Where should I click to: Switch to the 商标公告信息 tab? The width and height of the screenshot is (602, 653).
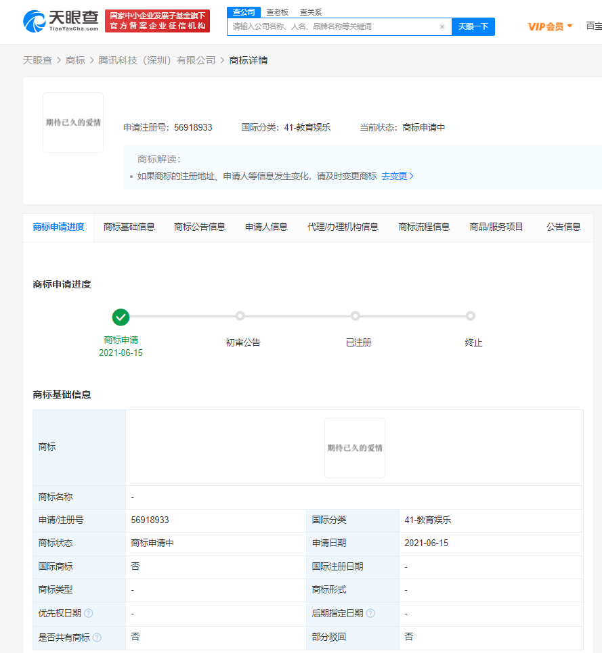tap(199, 227)
